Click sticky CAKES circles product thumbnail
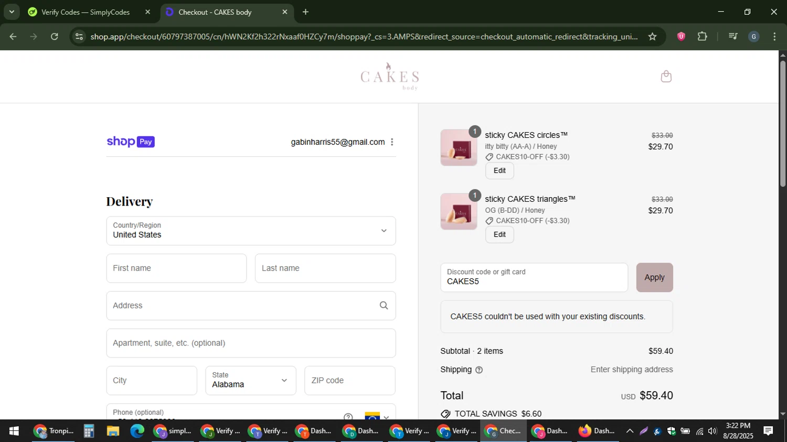787x442 pixels. (459, 148)
